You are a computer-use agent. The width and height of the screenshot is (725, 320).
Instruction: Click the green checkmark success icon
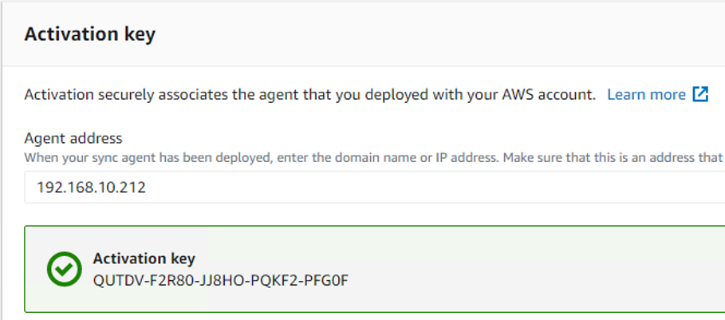click(65, 269)
